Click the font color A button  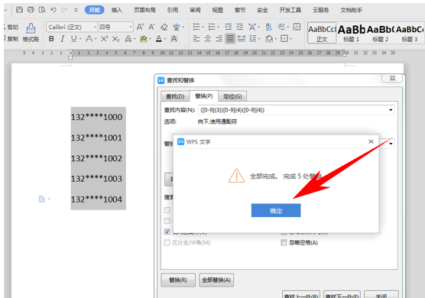[x=159, y=39]
